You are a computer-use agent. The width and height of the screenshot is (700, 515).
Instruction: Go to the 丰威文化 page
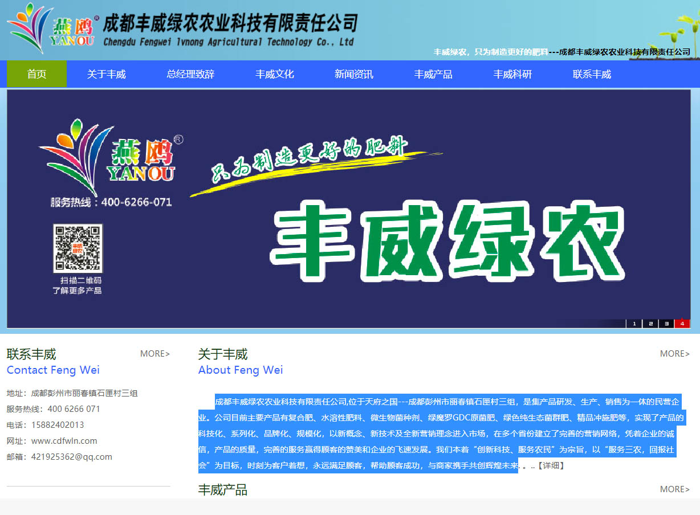275,74
